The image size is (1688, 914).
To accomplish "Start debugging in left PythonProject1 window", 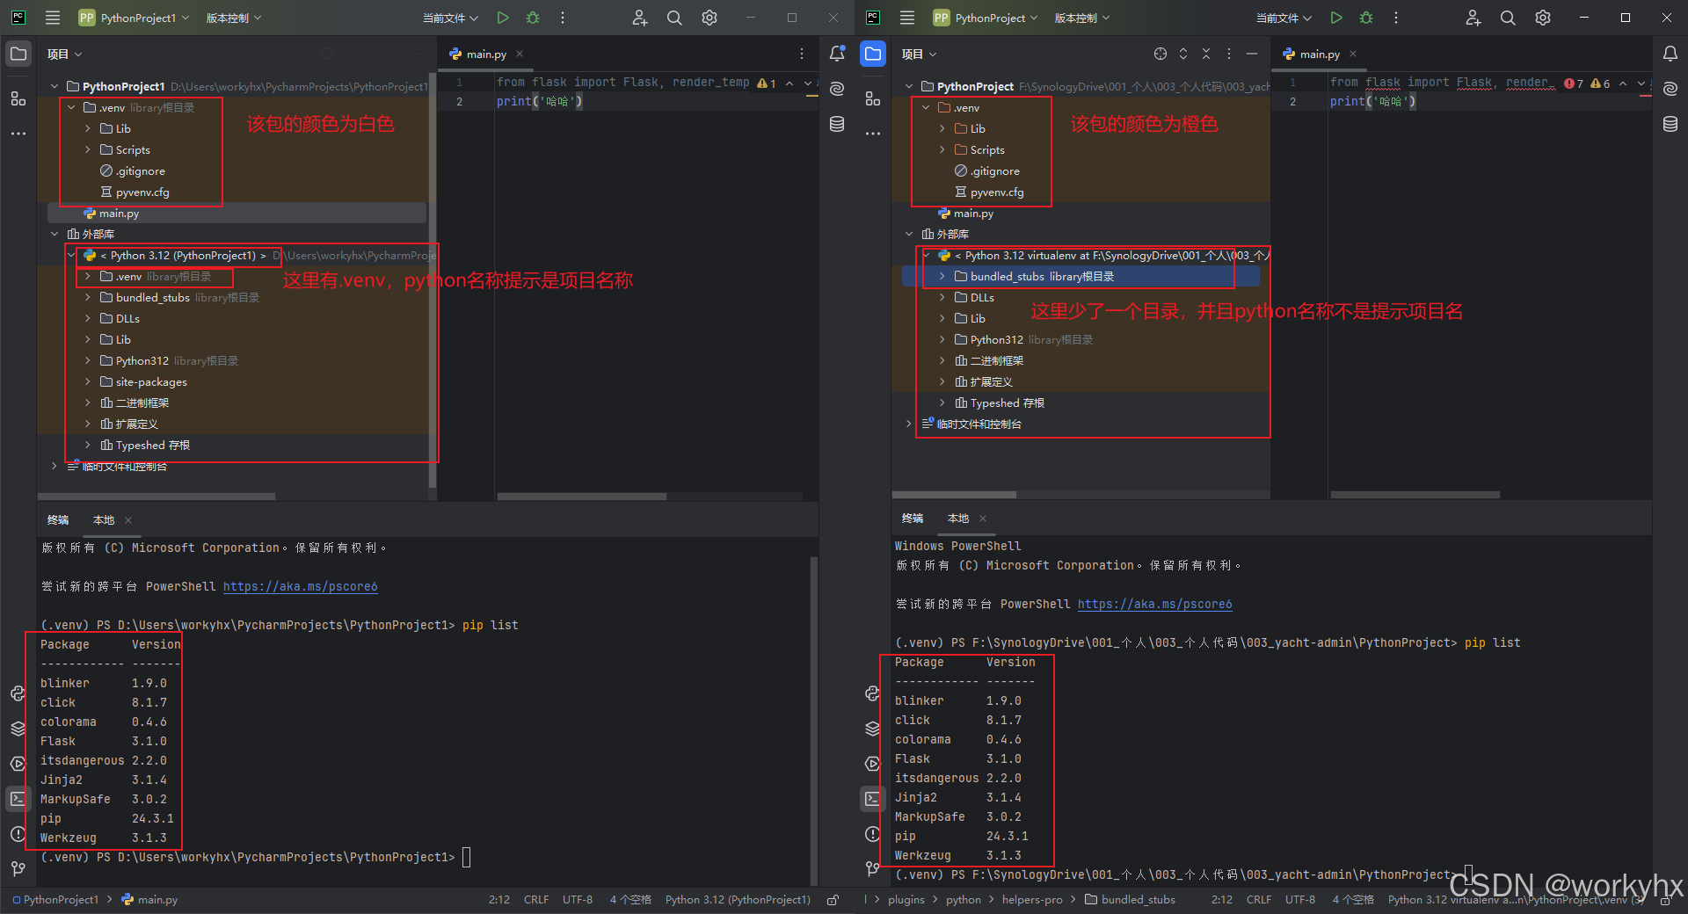I will (533, 18).
